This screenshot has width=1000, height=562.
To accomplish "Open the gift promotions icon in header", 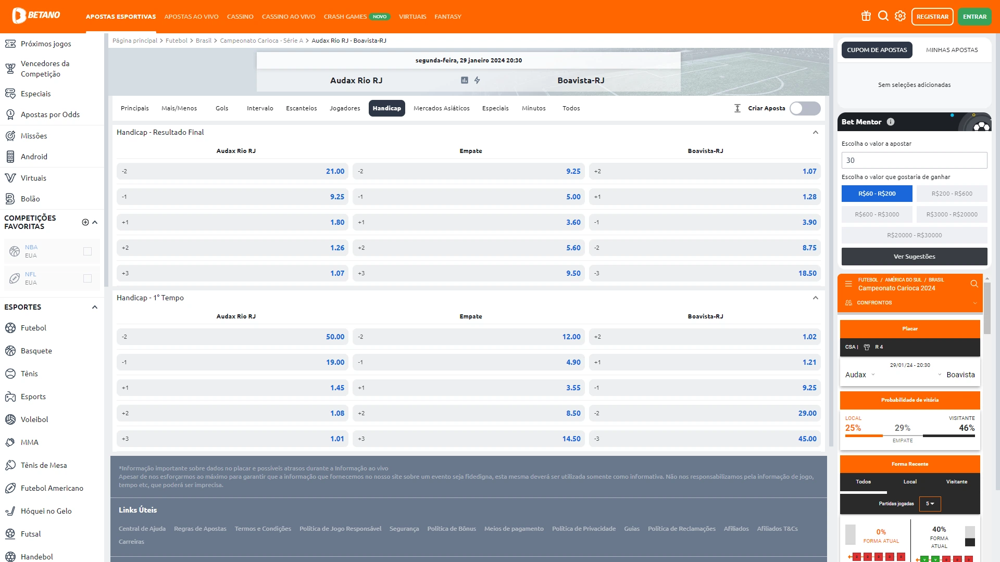I will pos(866,16).
